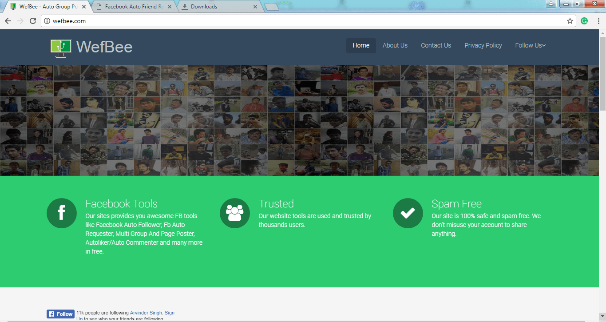Click the WefBee monitor logo icon

pyautogui.click(x=60, y=48)
